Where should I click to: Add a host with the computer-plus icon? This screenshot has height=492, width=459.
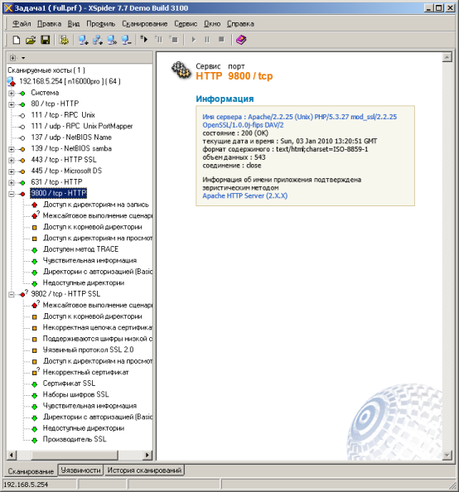coord(83,40)
